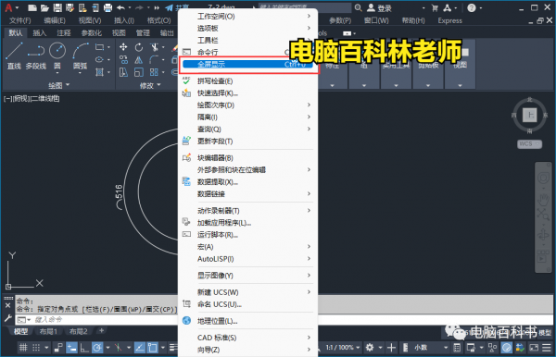The width and height of the screenshot is (556, 357).
Task: Select the 直线 (Line) draw tool
Action: click(x=14, y=55)
